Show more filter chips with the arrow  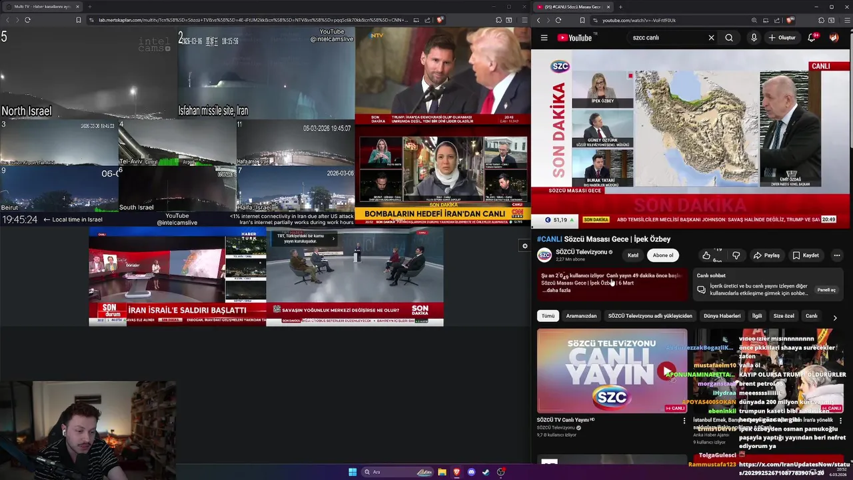coord(835,317)
